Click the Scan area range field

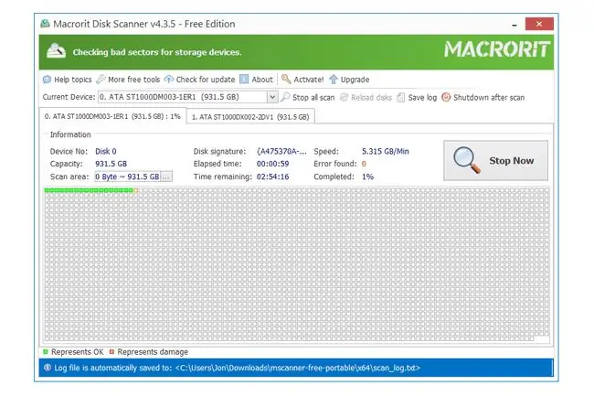128,177
